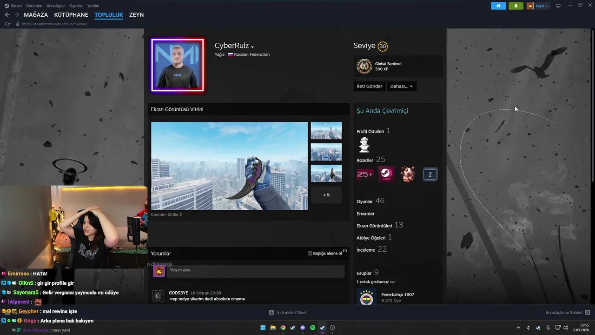Click the volume speaker tray icon

click(566, 328)
